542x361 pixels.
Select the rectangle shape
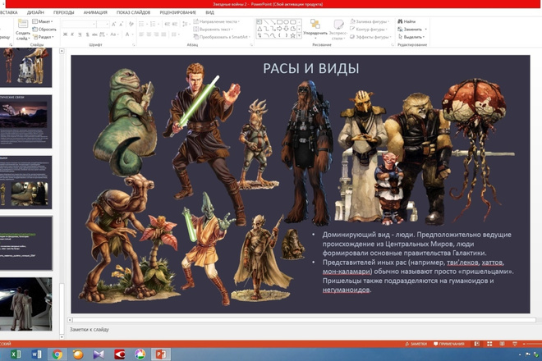pyautogui.click(x=279, y=22)
